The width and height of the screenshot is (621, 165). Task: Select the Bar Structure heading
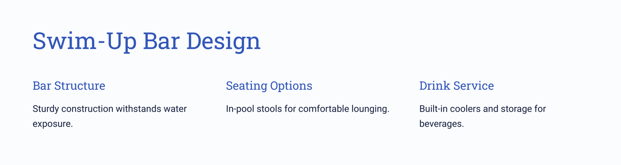[x=69, y=85]
